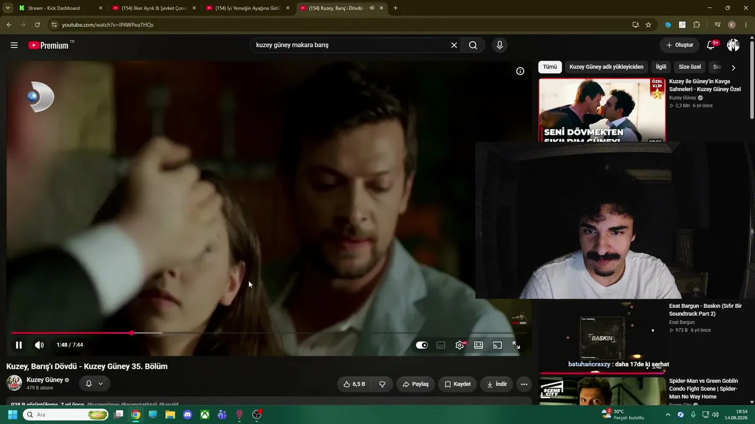Open Xbox app from the taskbar
Image resolution: width=755 pixels, height=424 pixels.
coord(205,415)
